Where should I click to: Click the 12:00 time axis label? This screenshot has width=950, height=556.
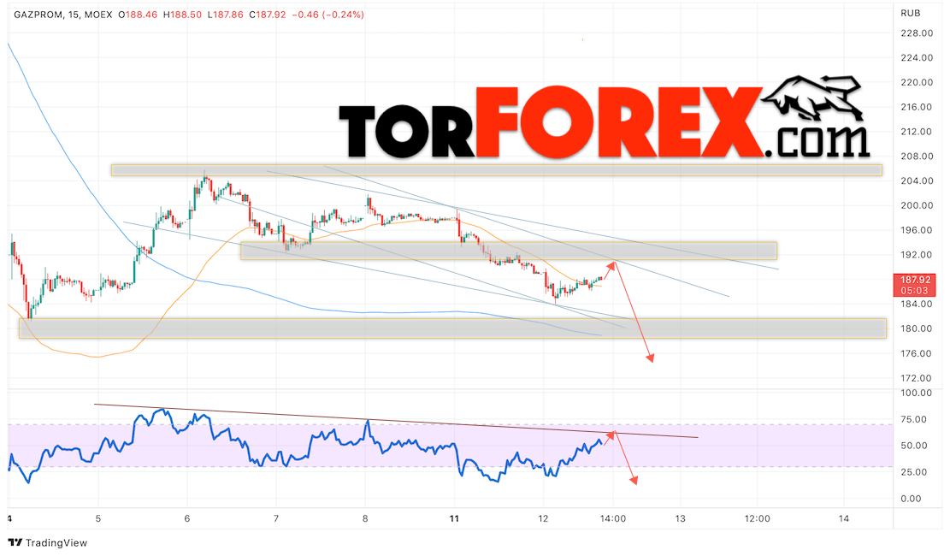point(758,518)
